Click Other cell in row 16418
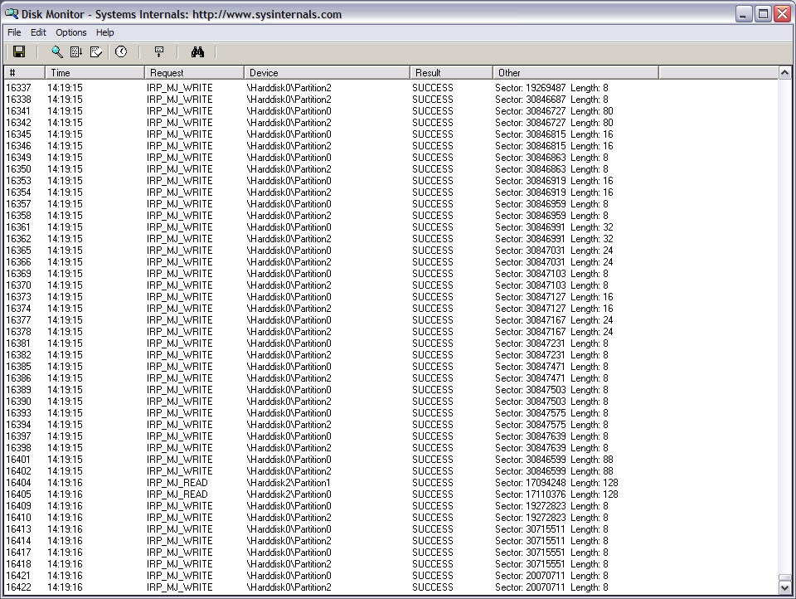The image size is (796, 599). coord(551,564)
